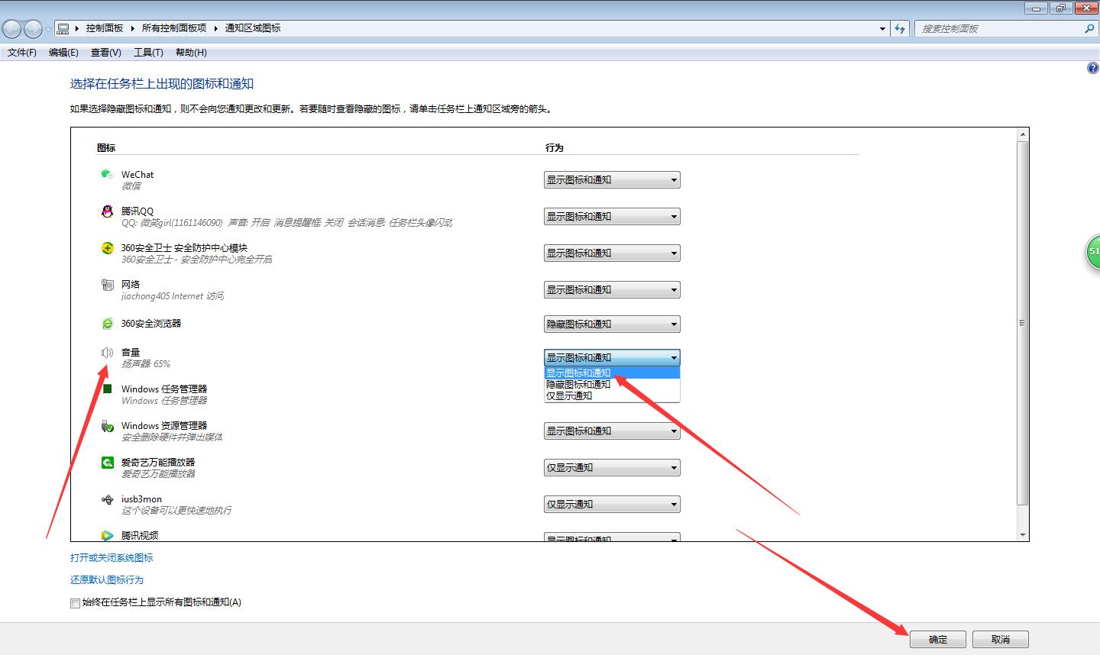Open 360安全卫士 behavior dropdown
1100x655 pixels.
(612, 253)
